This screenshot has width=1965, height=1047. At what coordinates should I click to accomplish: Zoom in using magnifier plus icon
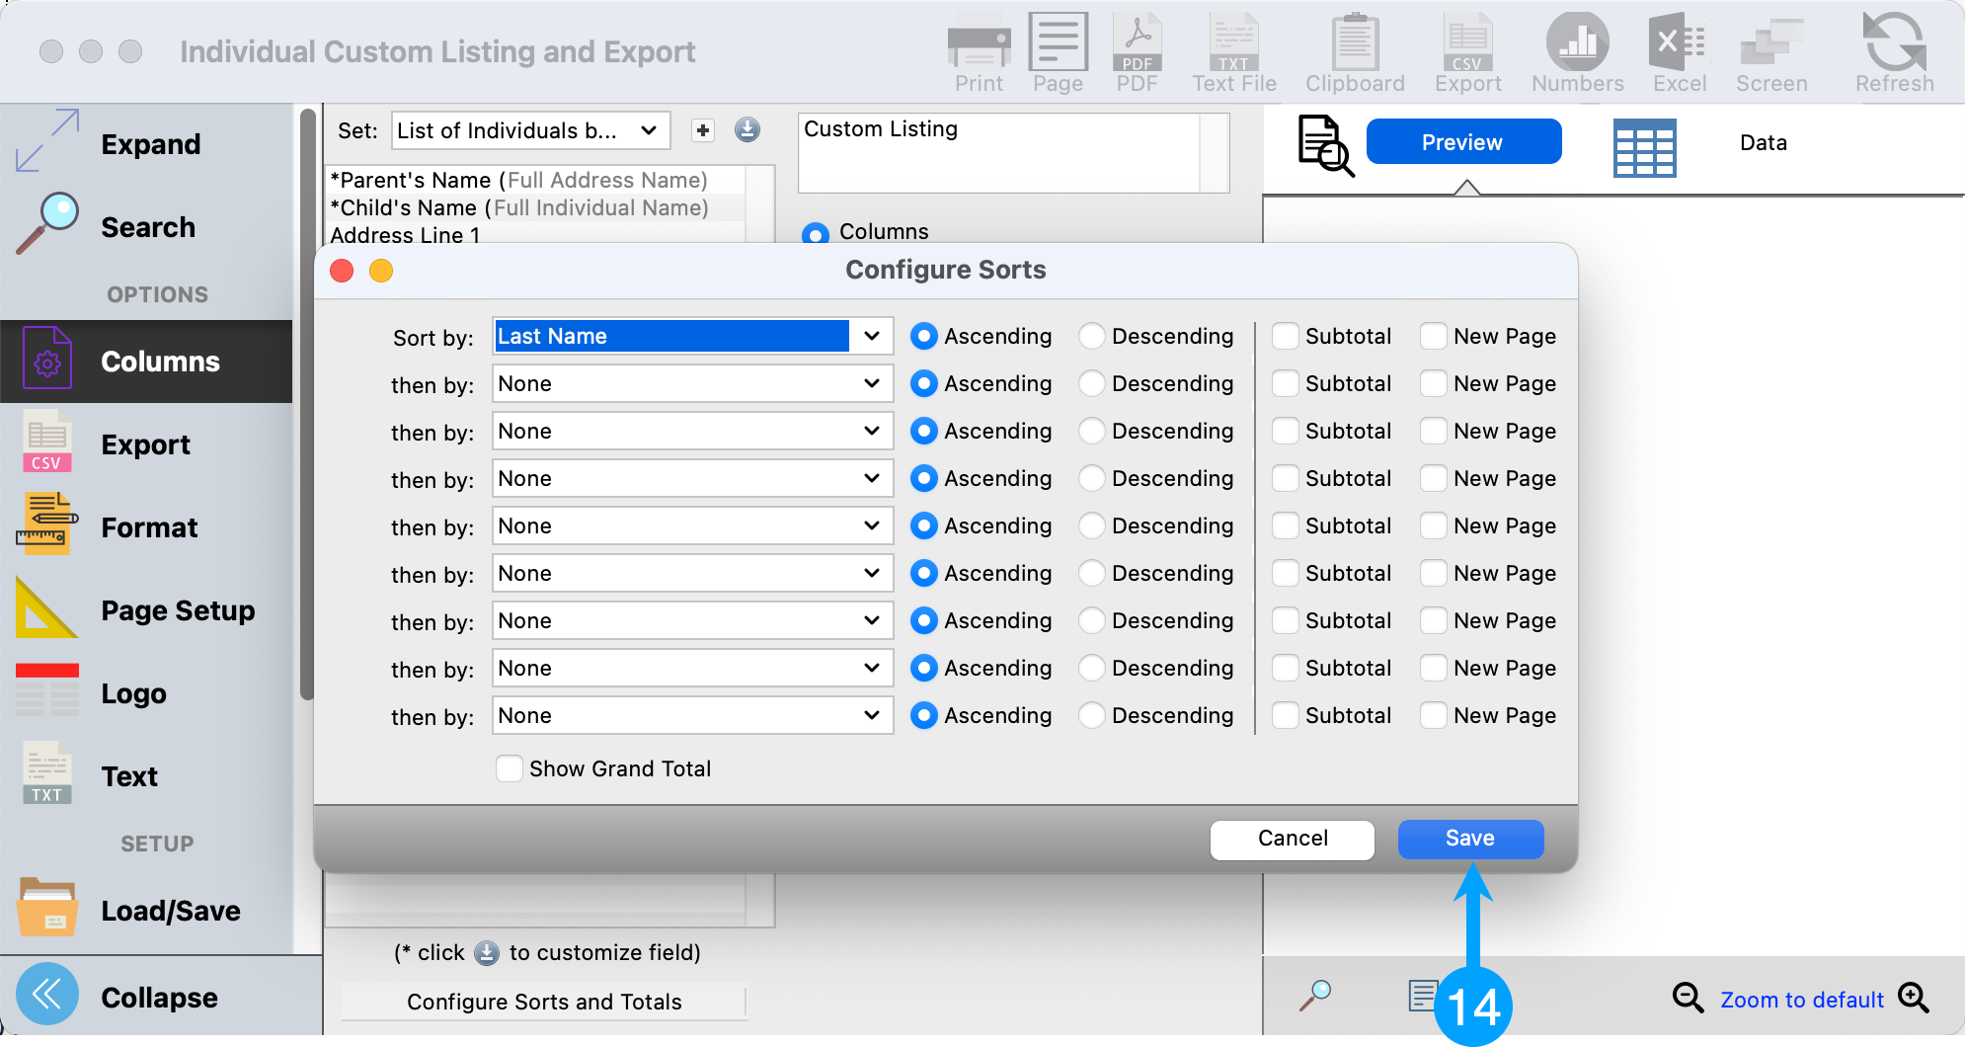(1914, 999)
